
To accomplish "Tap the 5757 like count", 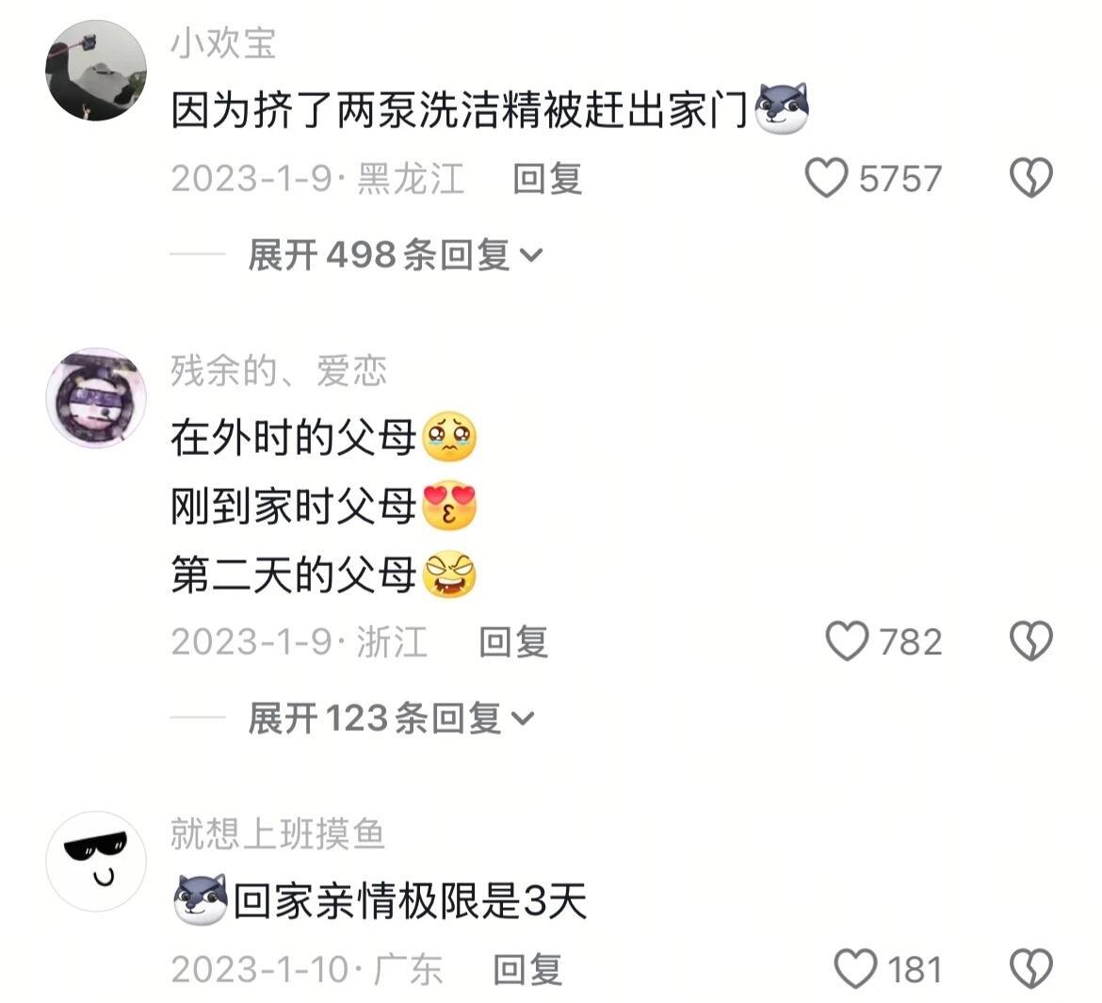I will 900,179.
